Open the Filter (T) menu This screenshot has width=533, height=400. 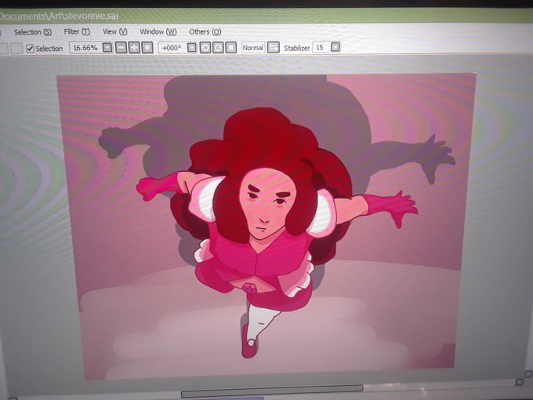pyautogui.click(x=77, y=31)
